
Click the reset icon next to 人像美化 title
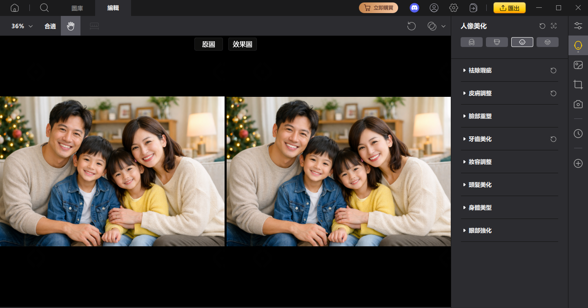click(x=542, y=26)
